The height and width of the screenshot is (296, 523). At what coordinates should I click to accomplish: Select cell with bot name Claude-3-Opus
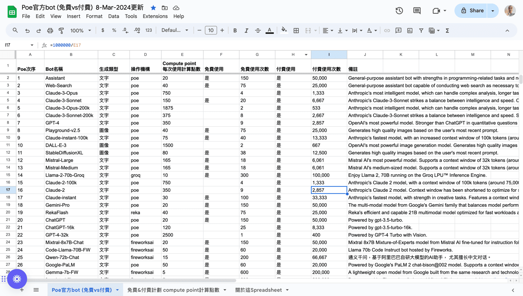71,93
